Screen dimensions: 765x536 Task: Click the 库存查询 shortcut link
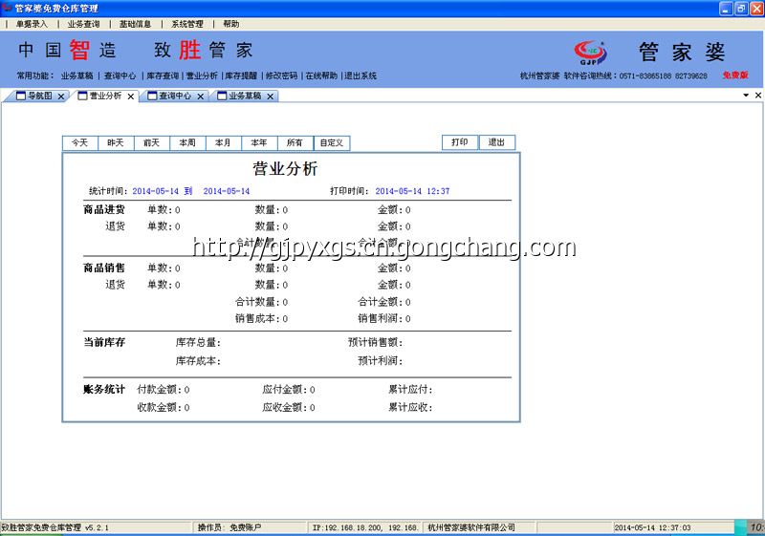(163, 75)
